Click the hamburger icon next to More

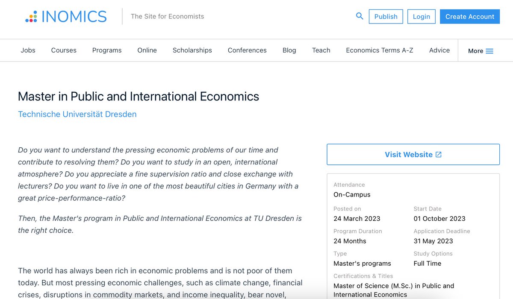tap(489, 51)
